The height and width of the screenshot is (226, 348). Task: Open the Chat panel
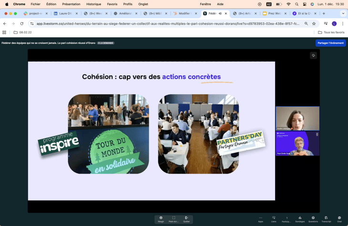tap(339, 219)
